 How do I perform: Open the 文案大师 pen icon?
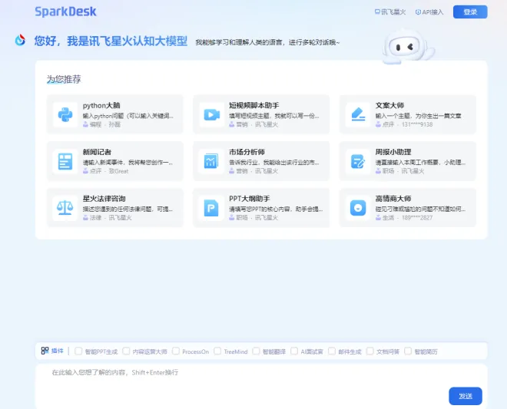click(358, 114)
